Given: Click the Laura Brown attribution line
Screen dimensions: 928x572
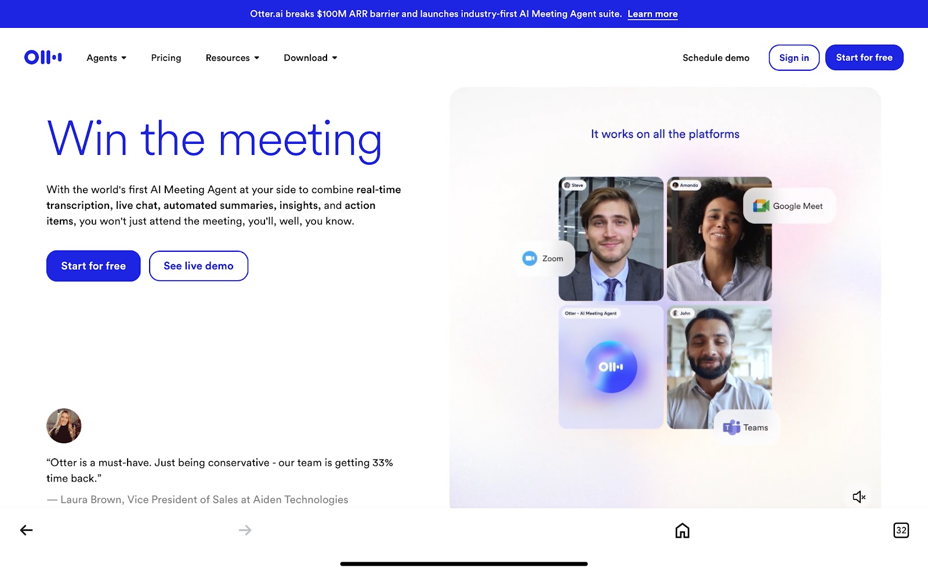Looking at the screenshot, I should click(x=197, y=499).
